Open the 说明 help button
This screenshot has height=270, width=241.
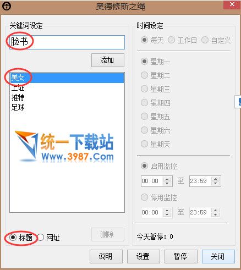106,256
